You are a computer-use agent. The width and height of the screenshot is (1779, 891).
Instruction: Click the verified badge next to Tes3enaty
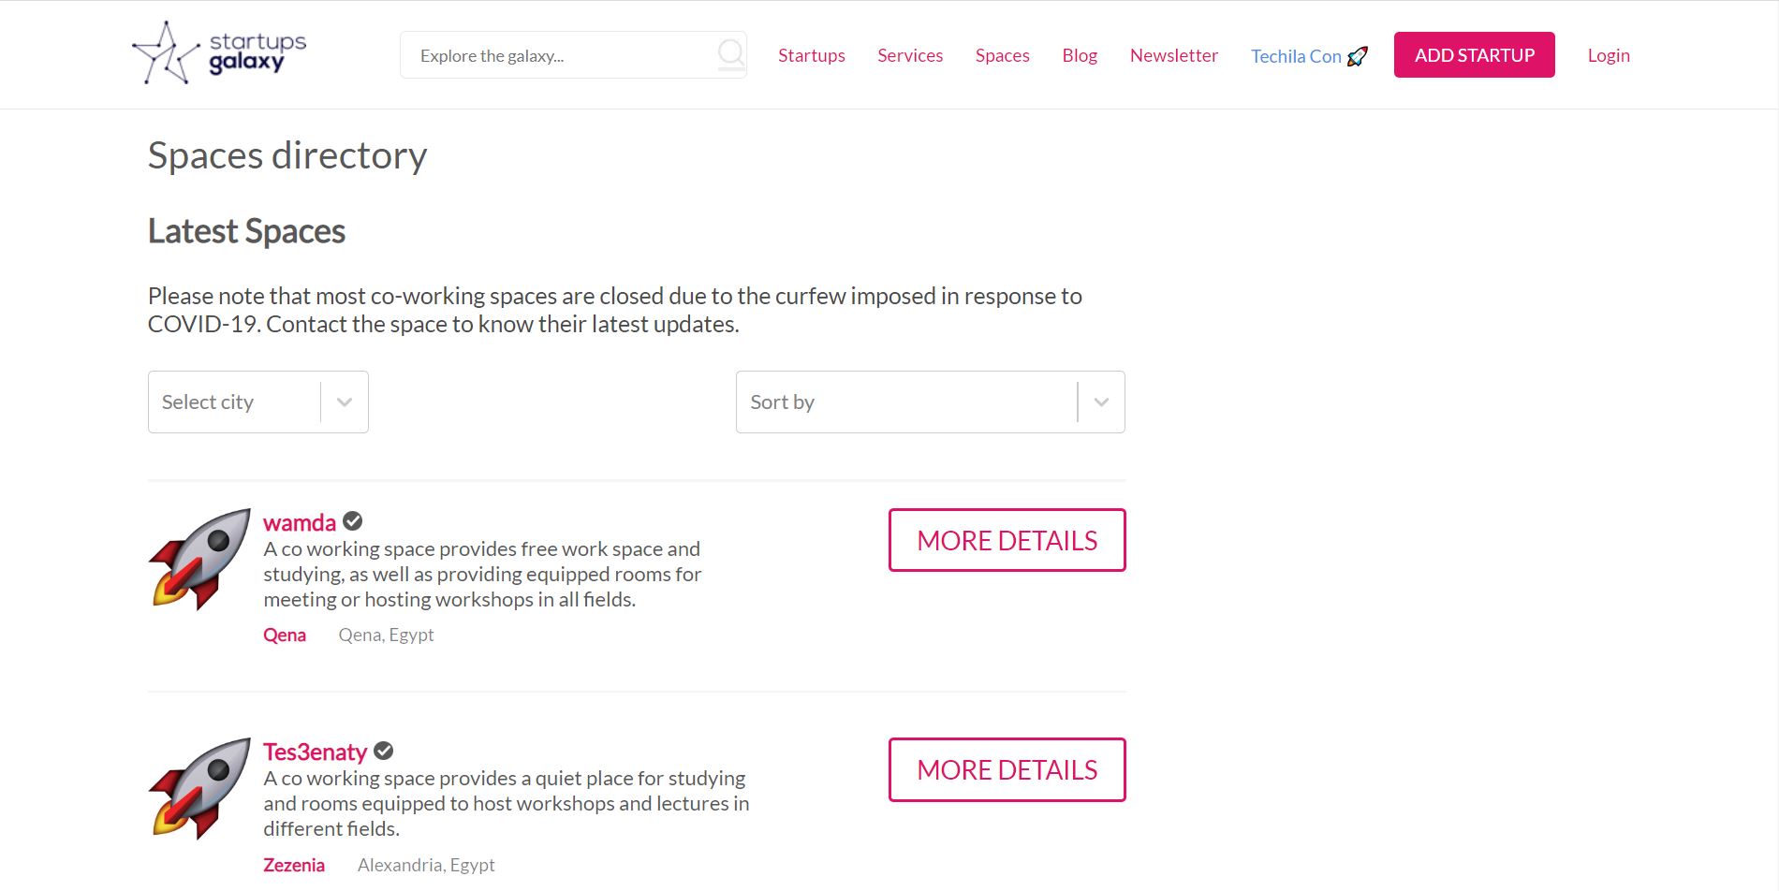(x=384, y=751)
